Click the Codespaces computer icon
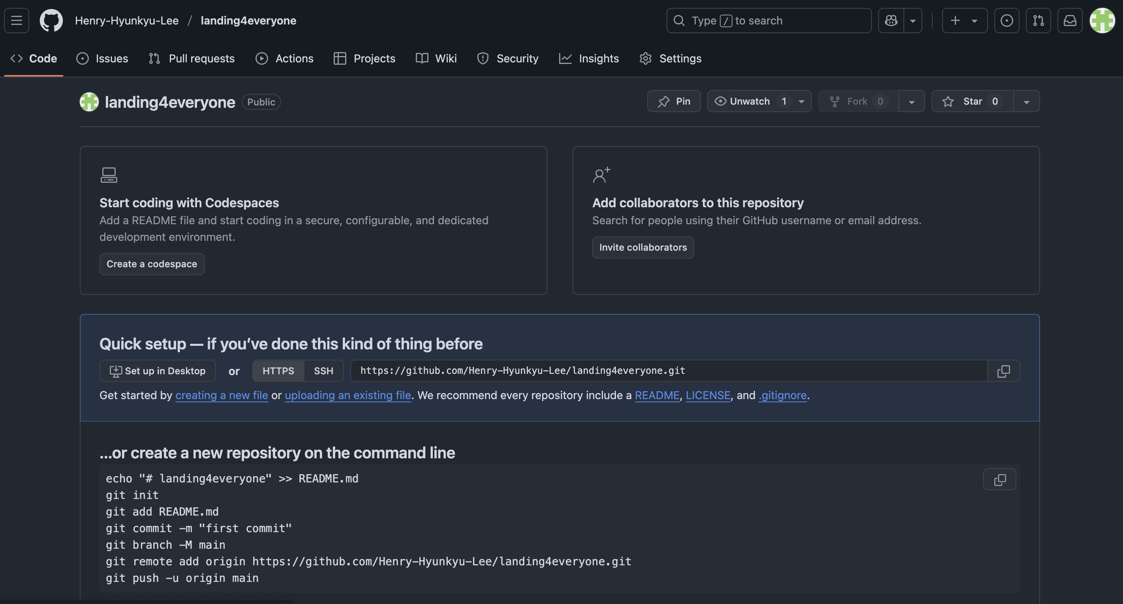This screenshot has width=1123, height=604. click(109, 175)
